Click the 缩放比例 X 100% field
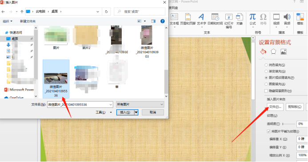Screen dimensions: 308x162 (x=302, y=155)
